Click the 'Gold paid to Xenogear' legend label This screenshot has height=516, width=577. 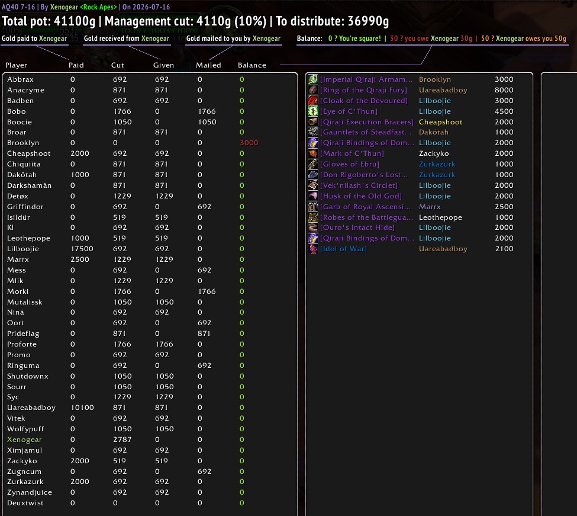pyautogui.click(x=34, y=39)
